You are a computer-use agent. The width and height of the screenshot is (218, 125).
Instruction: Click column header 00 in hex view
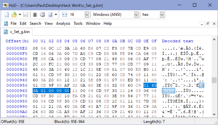pyautogui.click(x=35, y=41)
